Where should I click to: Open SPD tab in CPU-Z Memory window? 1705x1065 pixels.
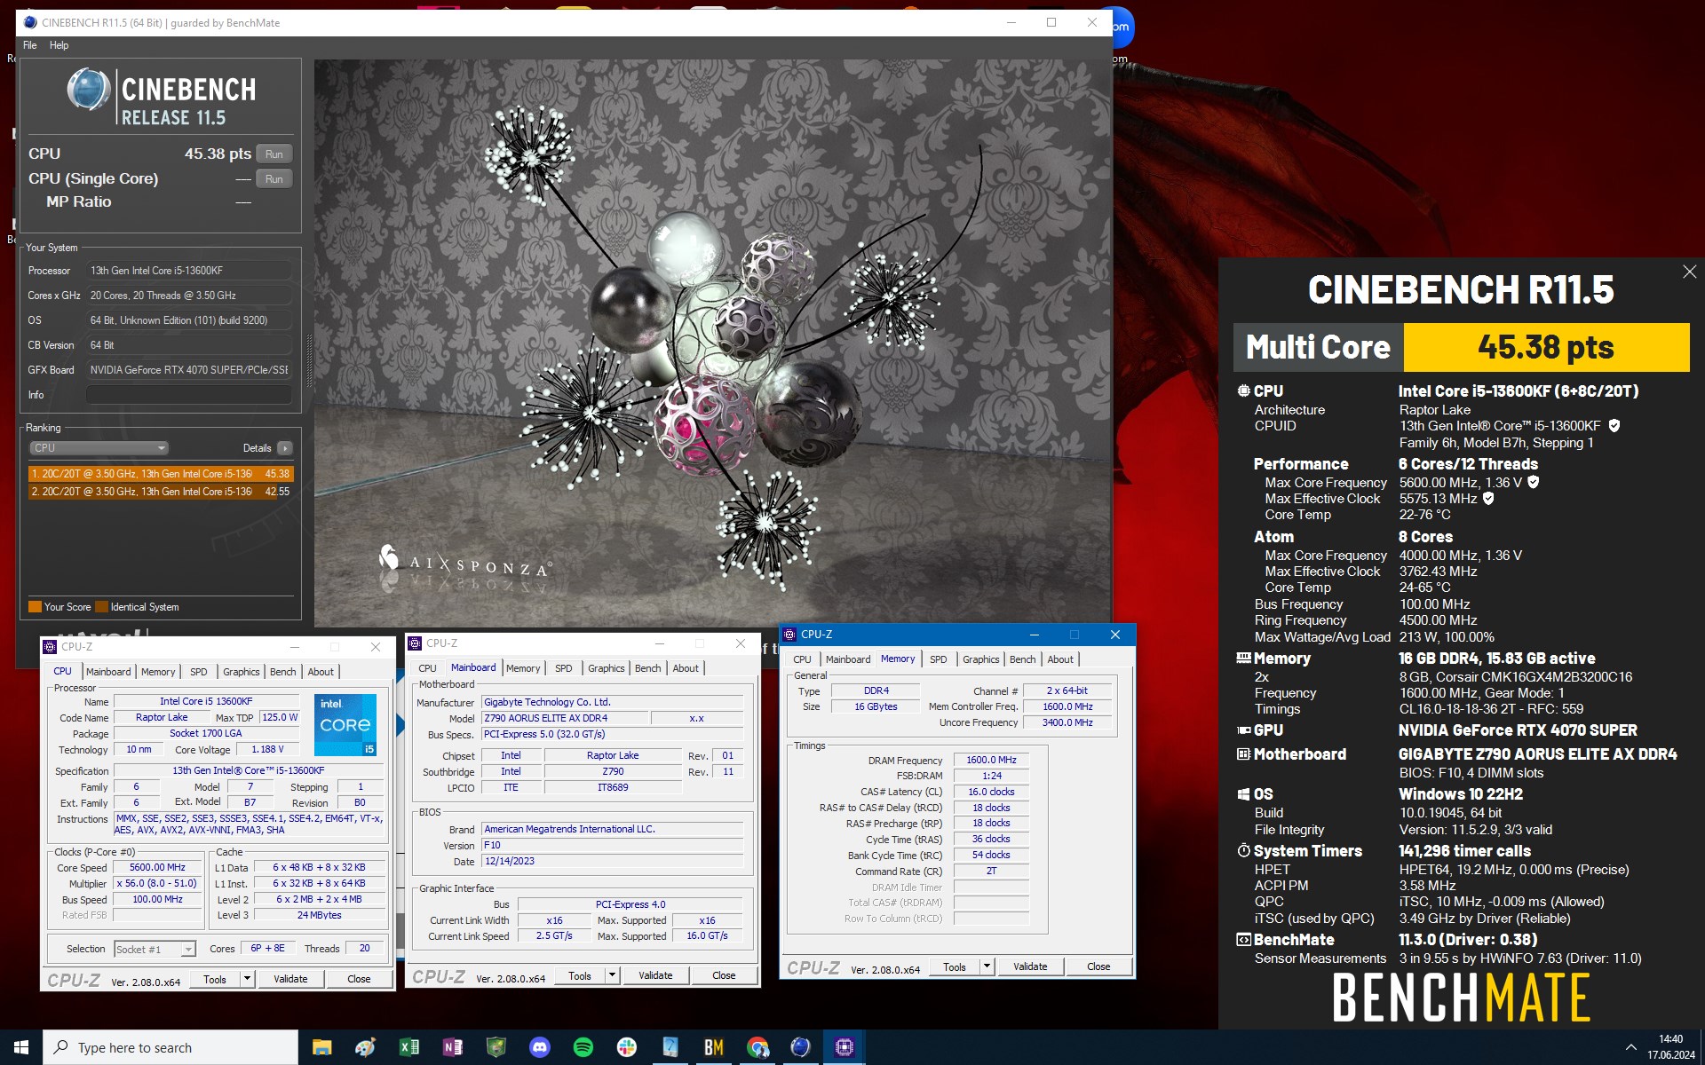tap(938, 659)
